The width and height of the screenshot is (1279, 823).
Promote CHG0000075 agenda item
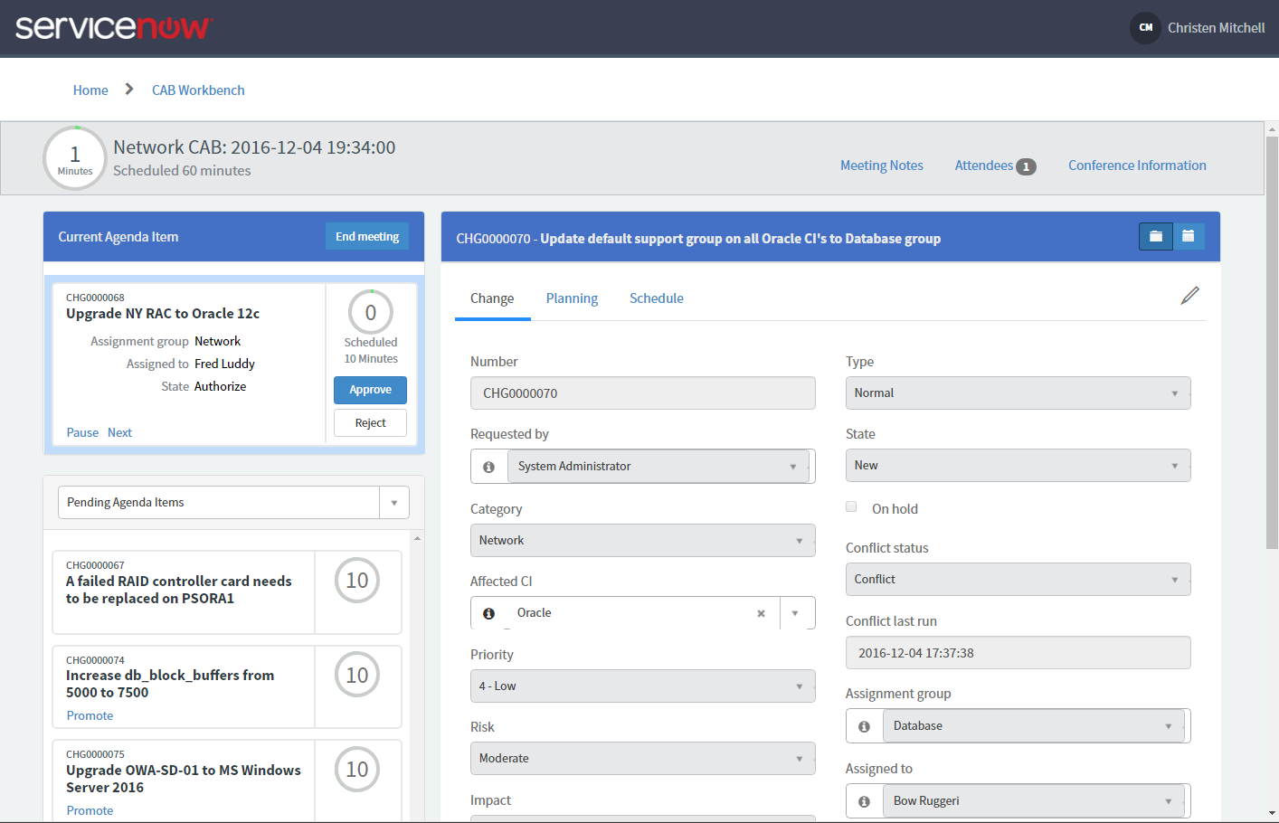point(90,811)
